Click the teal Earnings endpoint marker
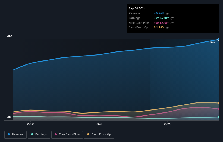This screenshot has width=223, height=142. pos(218,117)
